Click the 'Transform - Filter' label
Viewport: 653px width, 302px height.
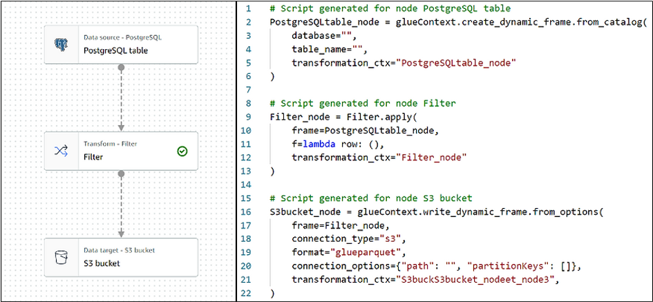[x=111, y=144]
